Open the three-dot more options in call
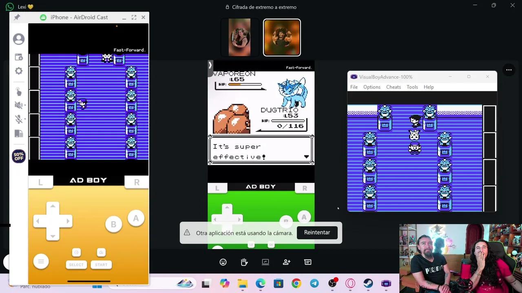Screen dimensions: 522x293 [509, 70]
